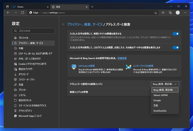Toggle このデバイス上の履歴 suggestions switch

tap(176, 47)
